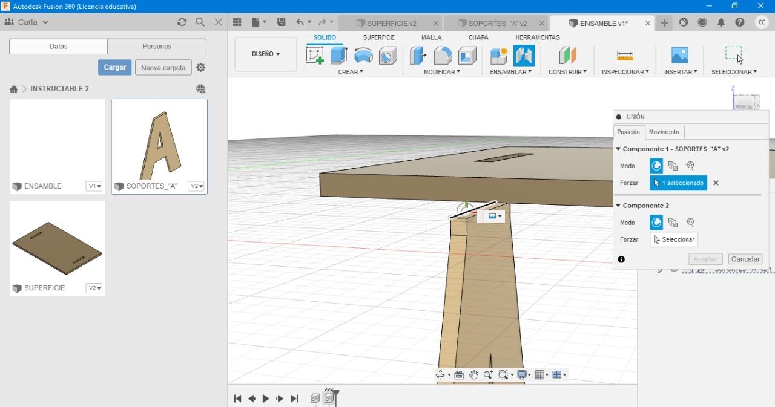
Task: Collapse the Componente 2 section
Action: pyautogui.click(x=618, y=206)
